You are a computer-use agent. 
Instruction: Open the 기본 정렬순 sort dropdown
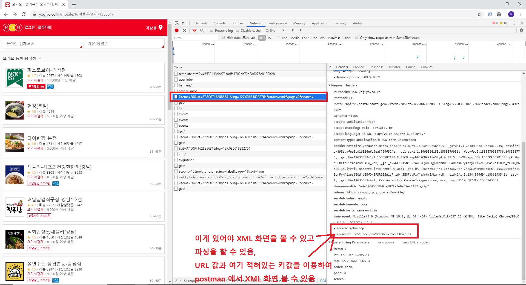click(124, 43)
